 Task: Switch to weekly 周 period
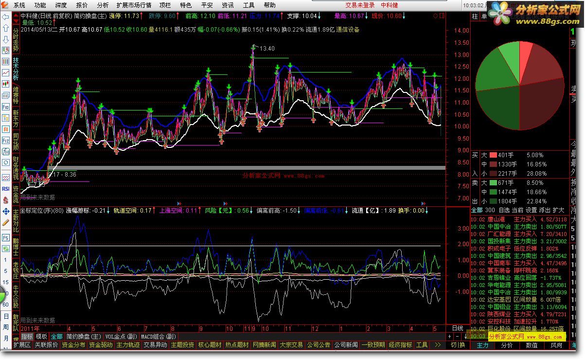pos(5,327)
